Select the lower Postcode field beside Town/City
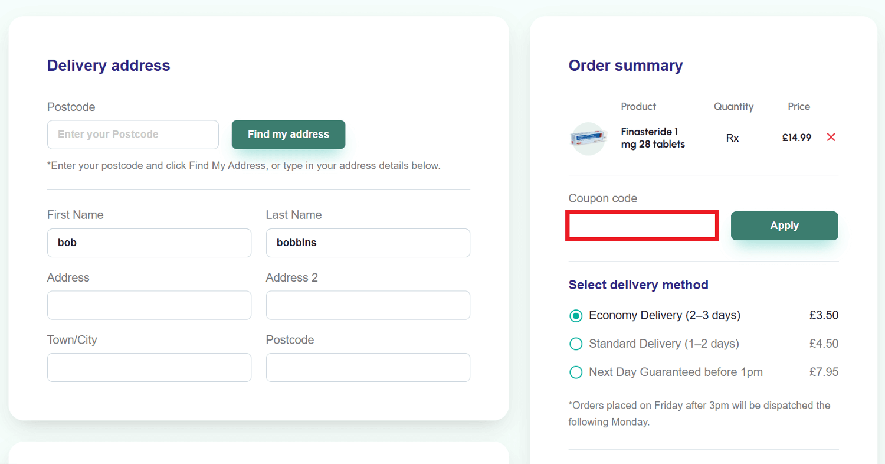Viewport: 885px width, 464px height. (368, 367)
